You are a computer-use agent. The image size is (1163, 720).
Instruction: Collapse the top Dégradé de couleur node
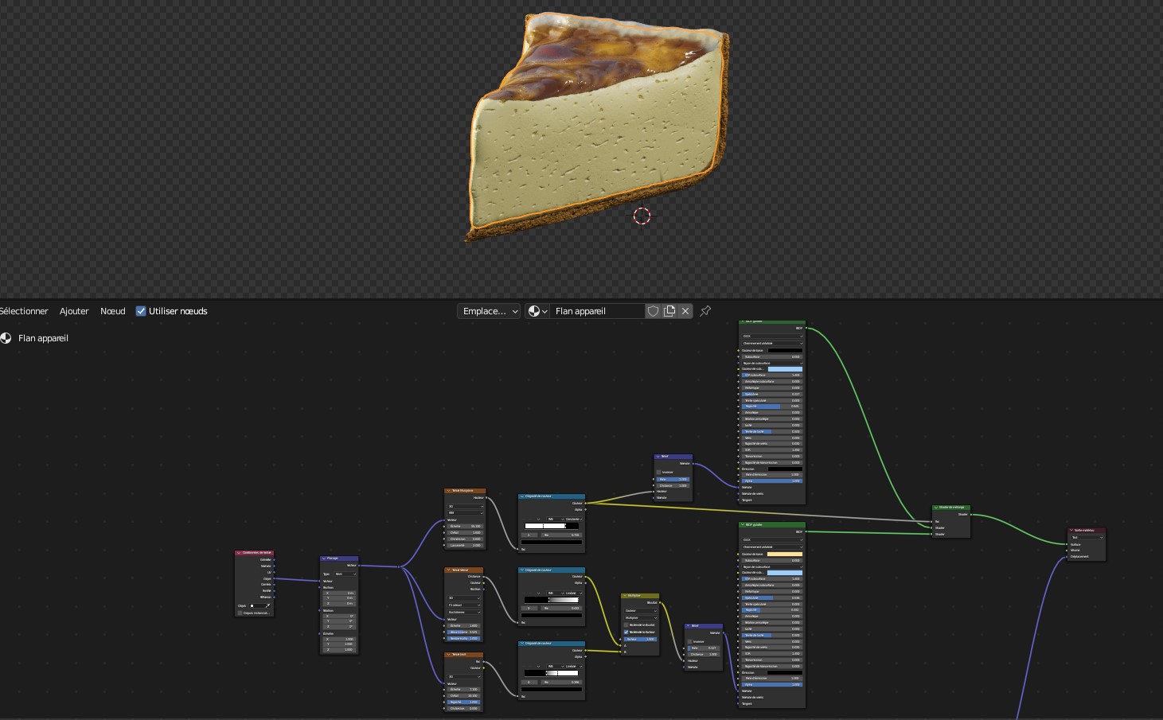click(x=521, y=496)
